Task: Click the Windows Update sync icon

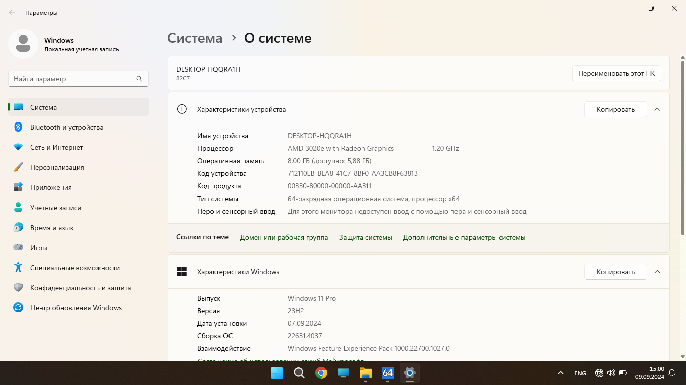Action: pyautogui.click(x=18, y=308)
